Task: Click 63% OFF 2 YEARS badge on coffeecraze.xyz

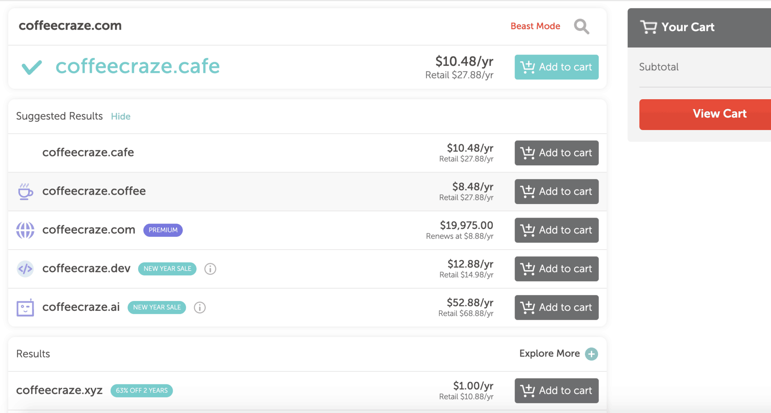Action: (141, 390)
